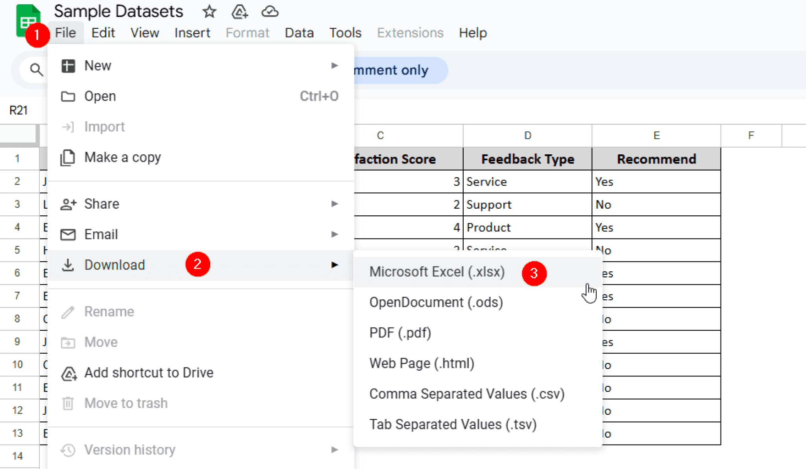Click the Share person icon

tap(68, 204)
